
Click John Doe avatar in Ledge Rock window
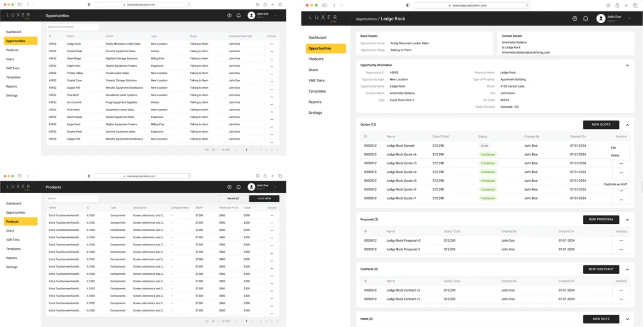[x=601, y=18]
